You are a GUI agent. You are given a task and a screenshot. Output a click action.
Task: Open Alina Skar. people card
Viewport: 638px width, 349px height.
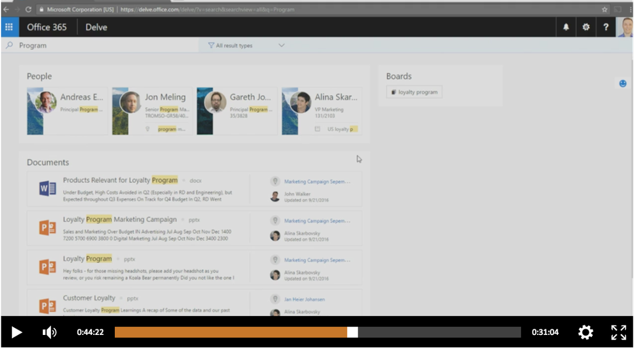(322, 111)
